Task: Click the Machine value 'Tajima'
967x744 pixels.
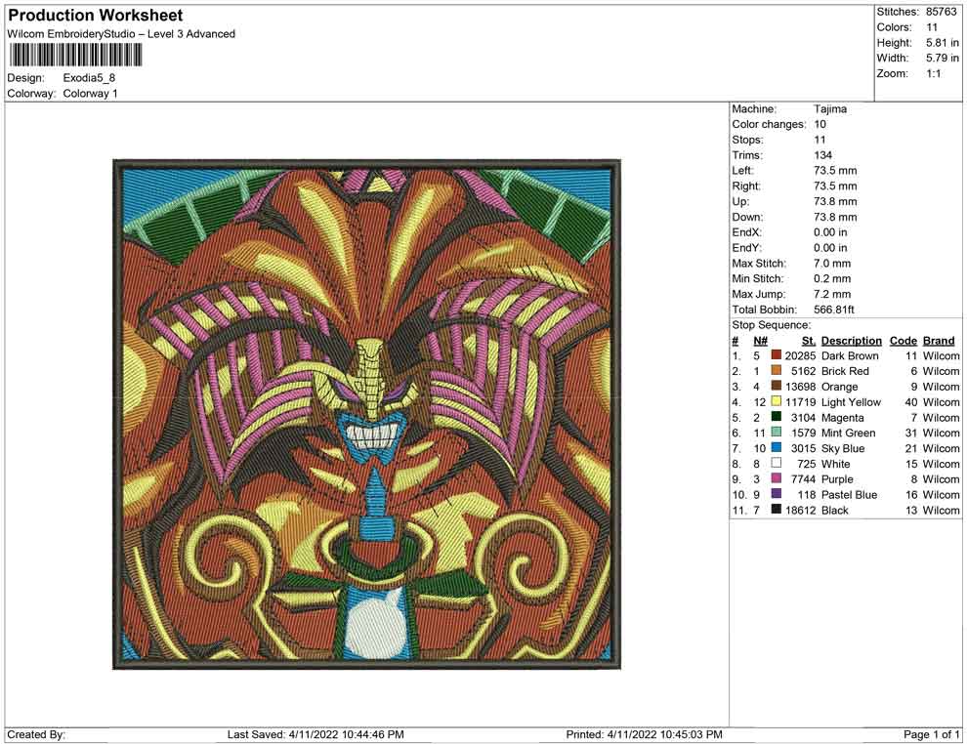Action: click(830, 109)
